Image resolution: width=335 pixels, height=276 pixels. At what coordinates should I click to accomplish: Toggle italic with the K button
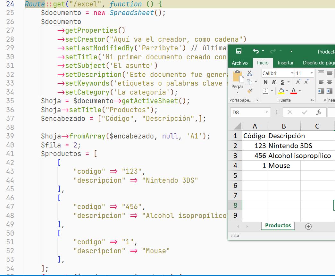[274, 82]
